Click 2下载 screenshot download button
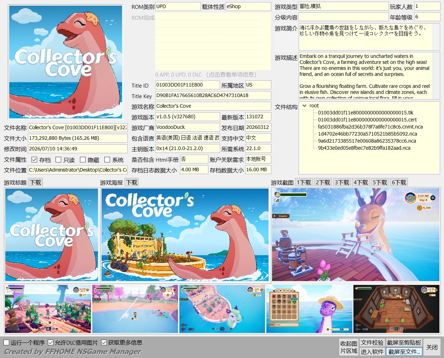The height and width of the screenshot is (358, 444). pyautogui.click(x=323, y=183)
